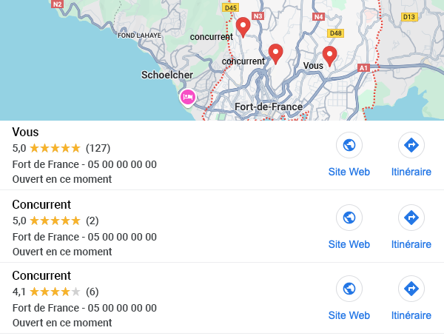Open Site Web link for Vous
444x336 pixels.
pos(349,172)
